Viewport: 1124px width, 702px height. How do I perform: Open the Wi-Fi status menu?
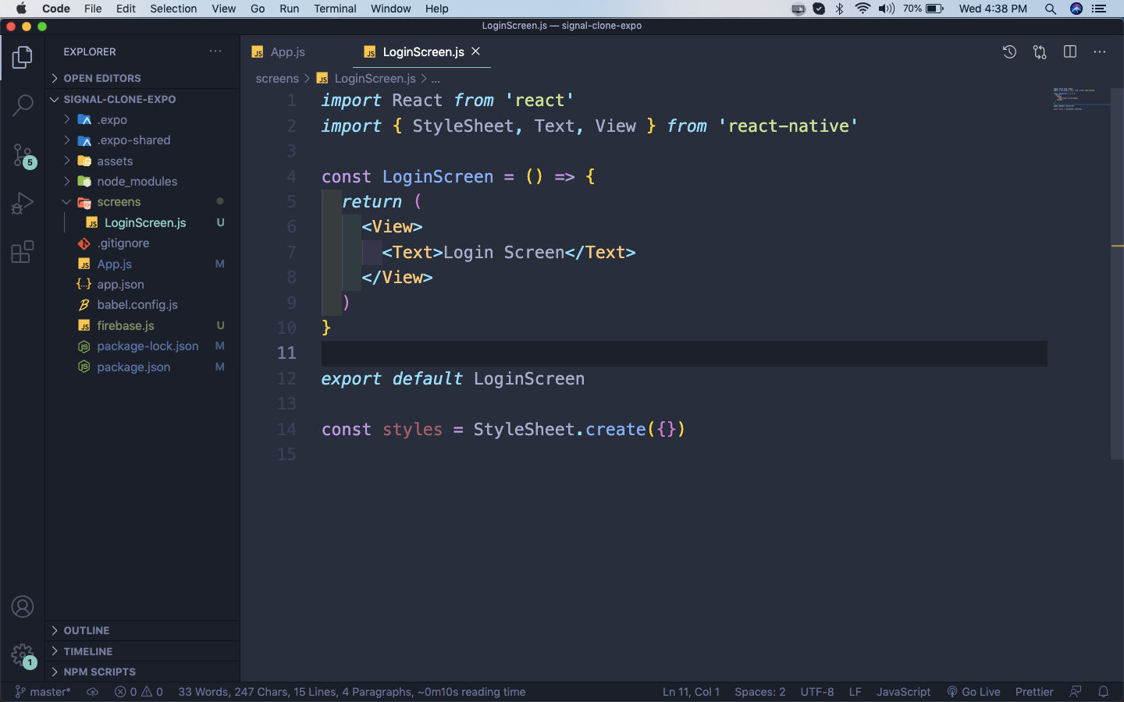pyautogui.click(x=863, y=9)
